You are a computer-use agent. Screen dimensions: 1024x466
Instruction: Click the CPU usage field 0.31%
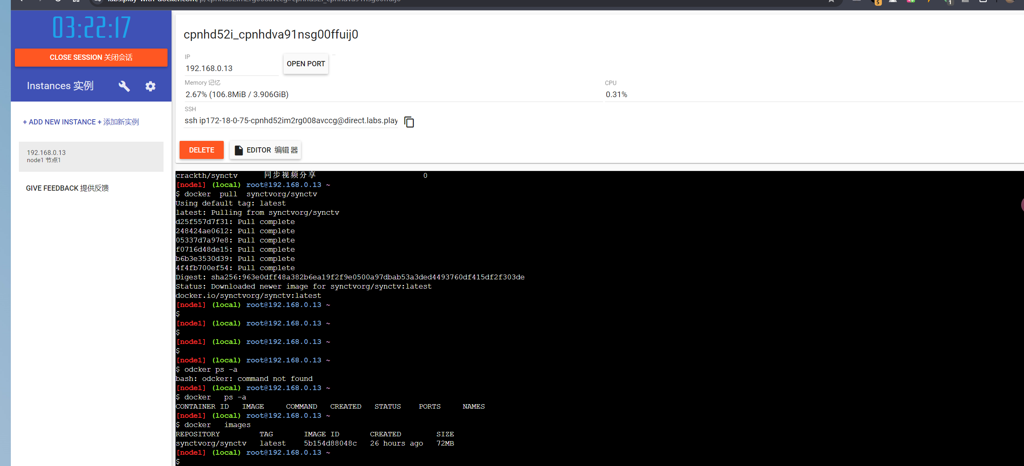tap(813, 94)
